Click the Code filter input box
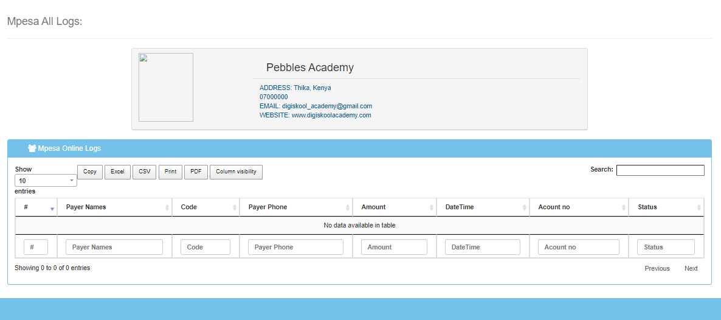 pos(205,247)
